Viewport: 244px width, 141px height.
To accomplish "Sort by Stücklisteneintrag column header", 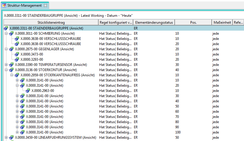I will (51, 23).
